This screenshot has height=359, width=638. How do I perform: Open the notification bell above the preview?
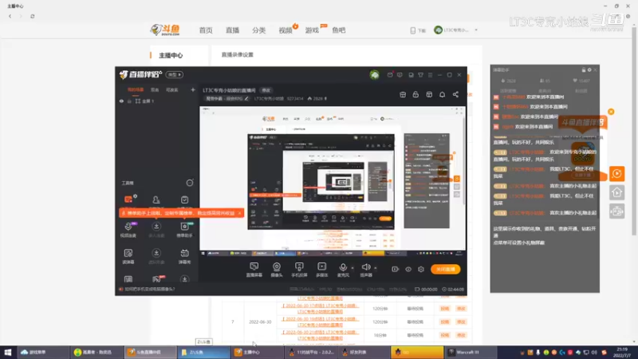pyautogui.click(x=443, y=94)
